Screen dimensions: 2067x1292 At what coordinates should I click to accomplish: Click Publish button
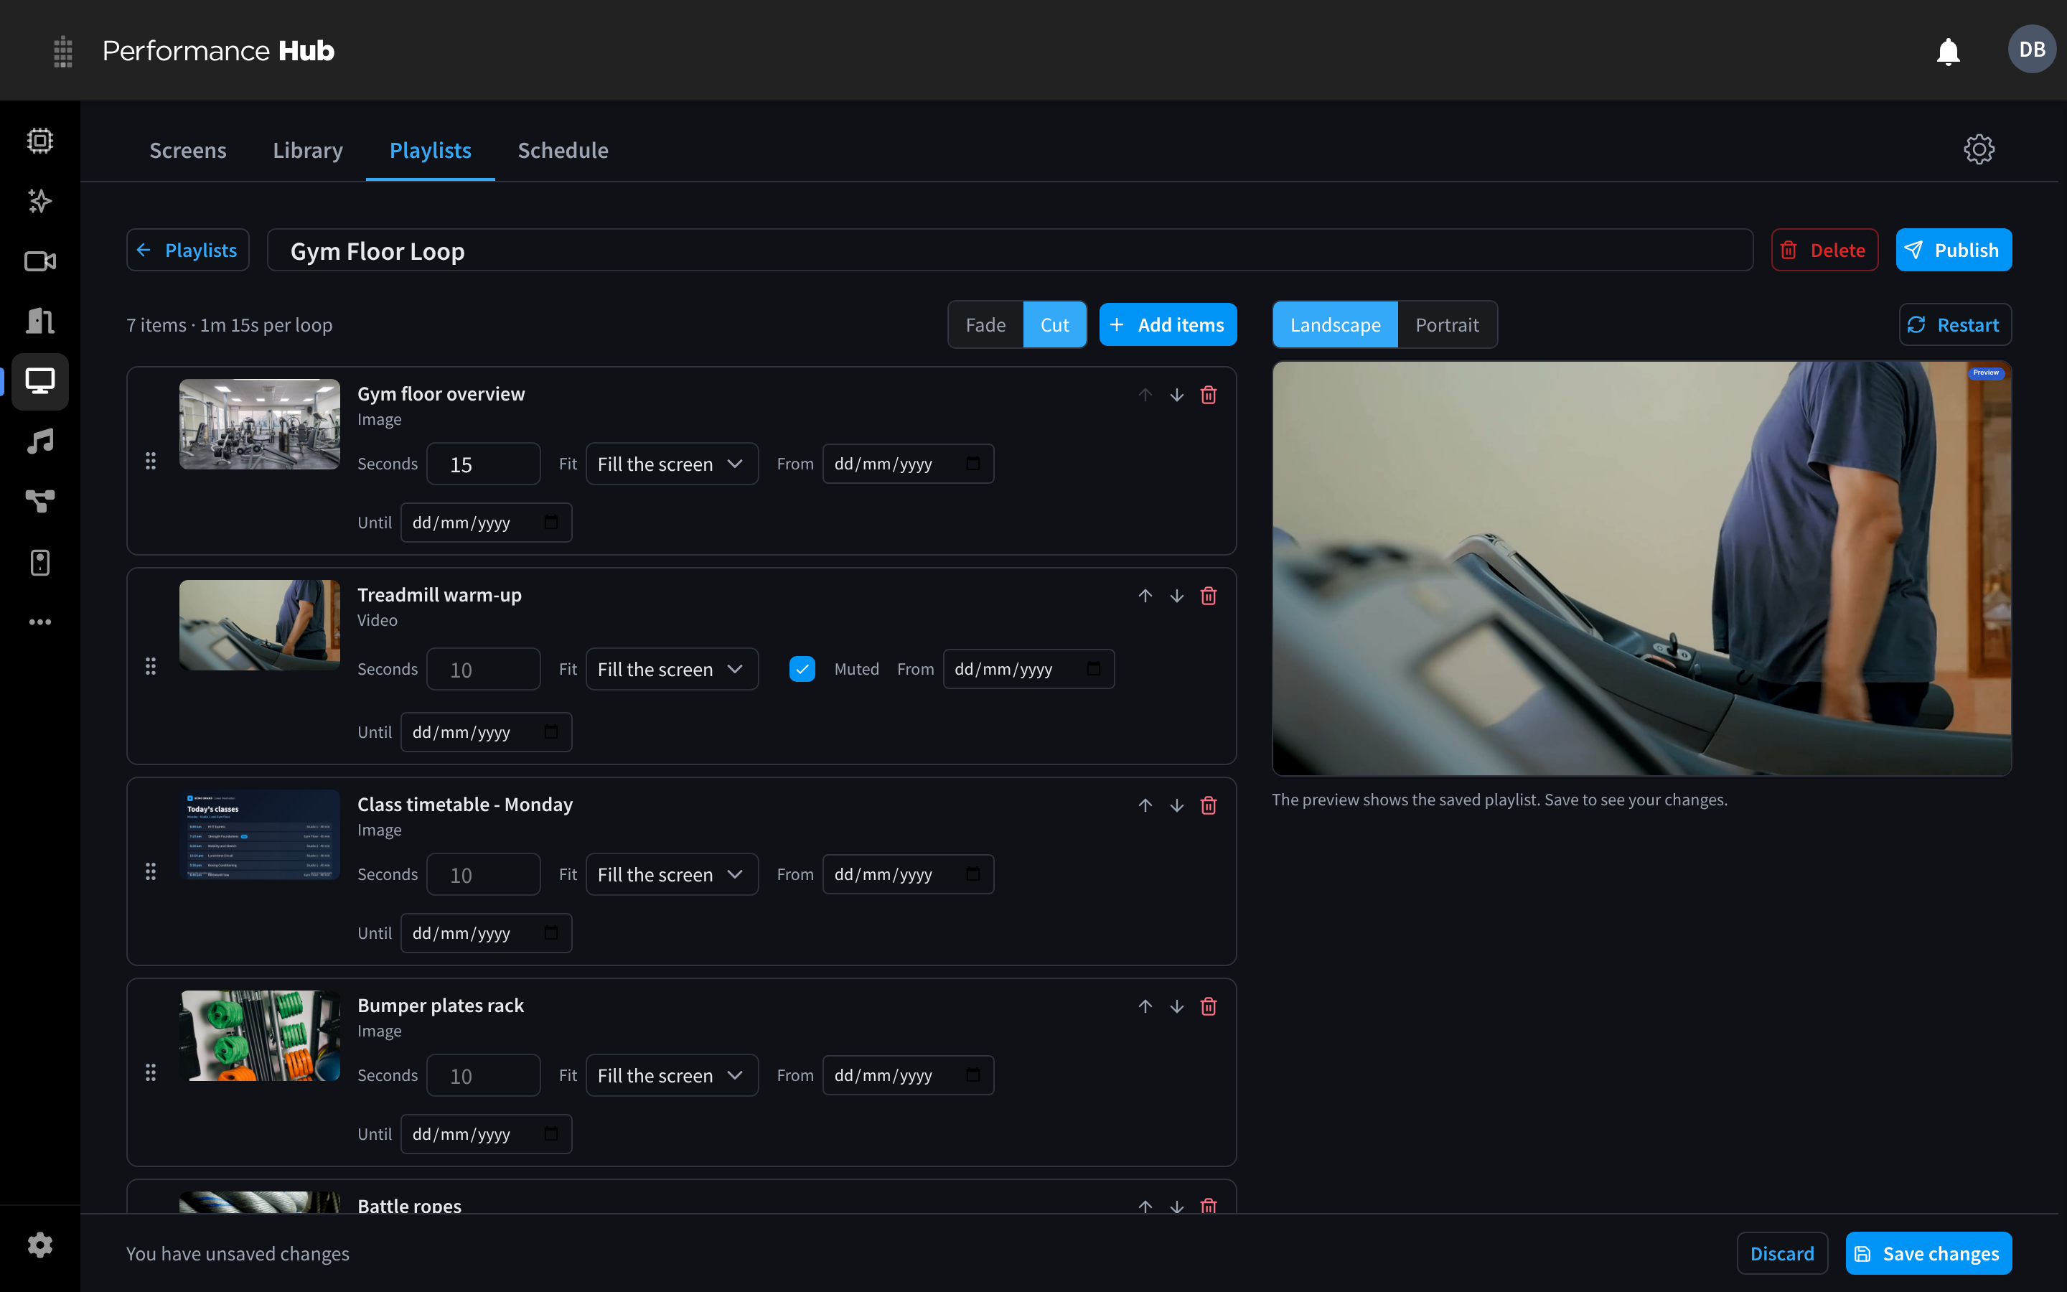[1954, 251]
